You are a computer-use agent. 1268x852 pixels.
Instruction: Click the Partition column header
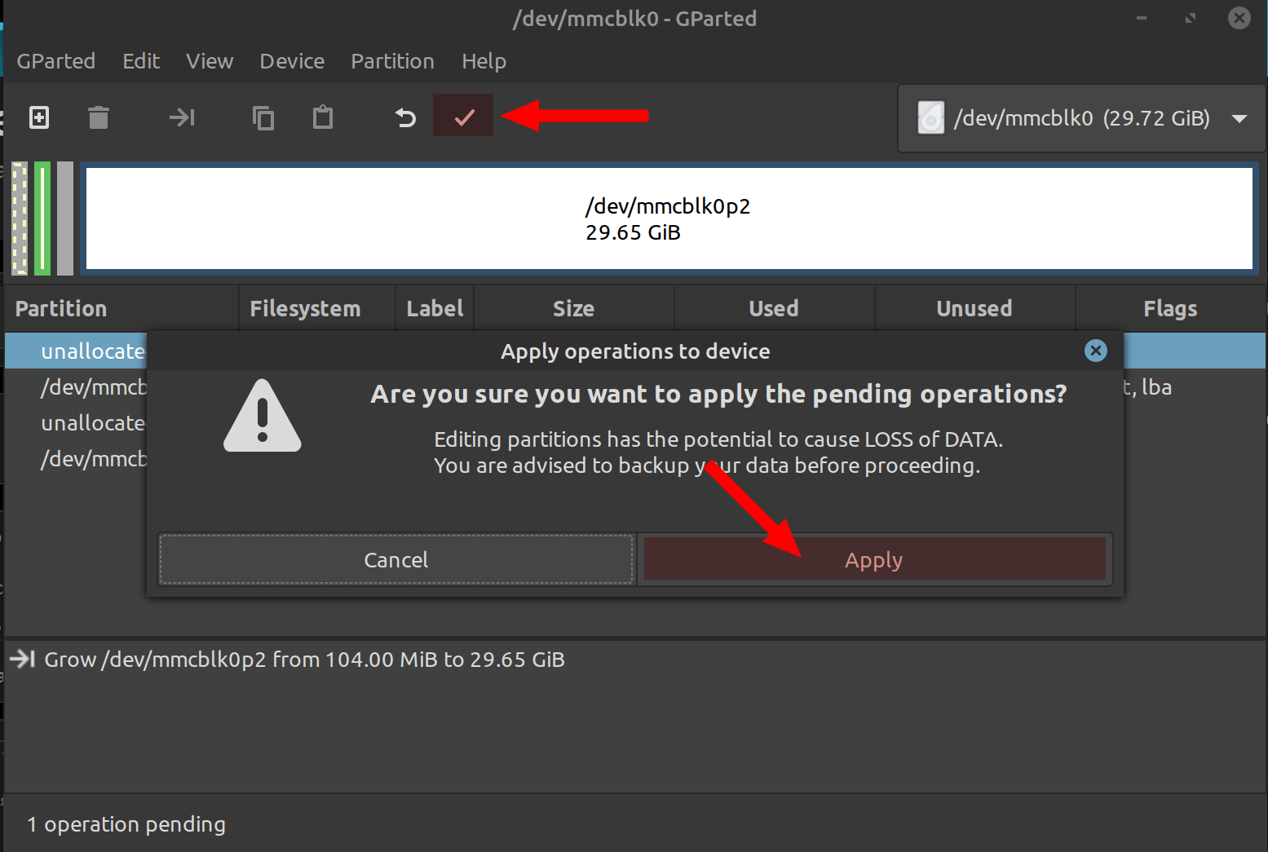(121, 308)
